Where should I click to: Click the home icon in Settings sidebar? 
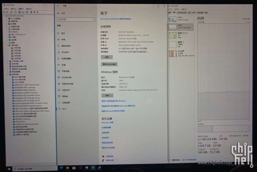tap(58, 13)
